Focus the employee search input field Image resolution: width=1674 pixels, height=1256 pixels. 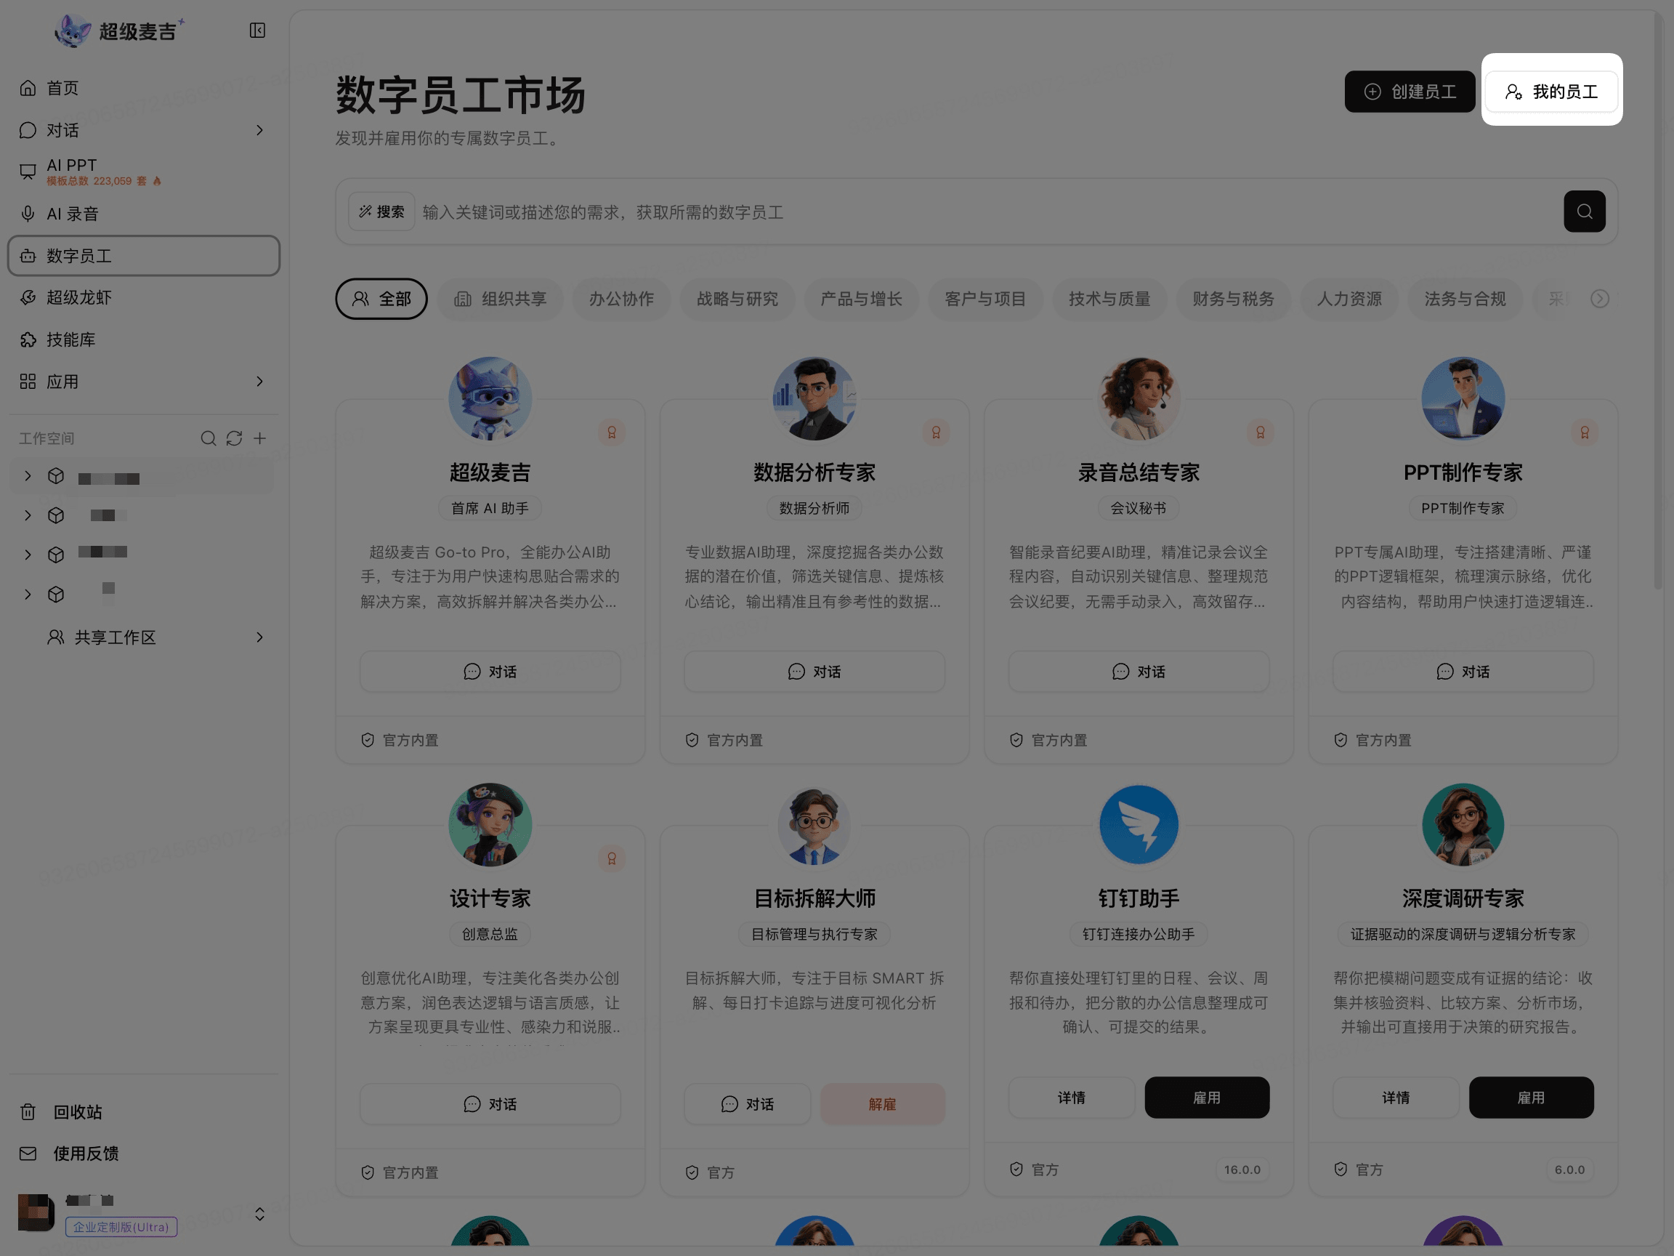(988, 212)
